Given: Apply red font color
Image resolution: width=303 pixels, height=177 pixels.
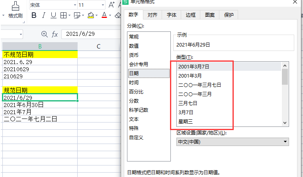Looking at the screenshot, I should coord(104,15).
